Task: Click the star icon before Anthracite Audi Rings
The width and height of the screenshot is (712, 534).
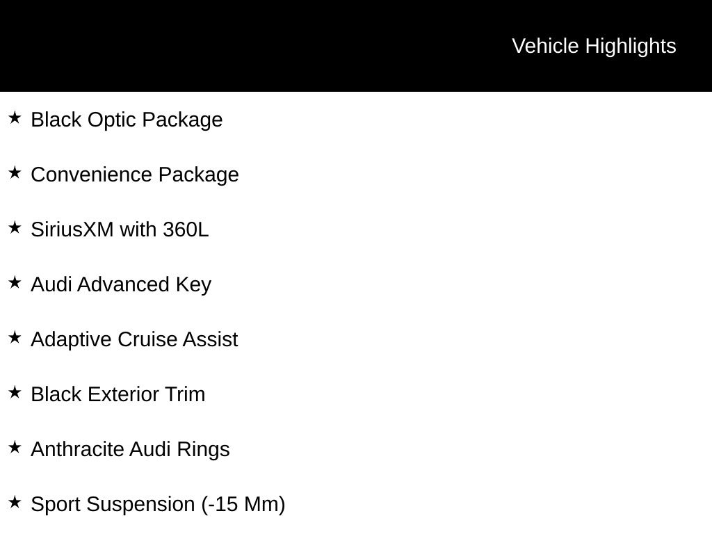Action: 15,448
